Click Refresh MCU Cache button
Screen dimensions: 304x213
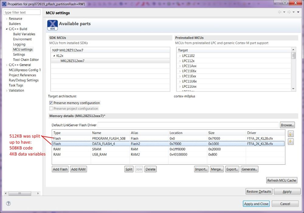tap(282, 180)
